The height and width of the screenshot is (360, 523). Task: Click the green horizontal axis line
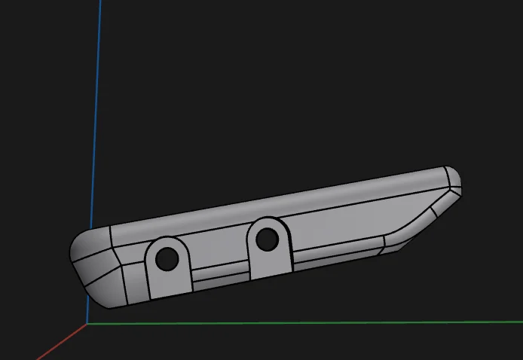pyautogui.click(x=304, y=322)
